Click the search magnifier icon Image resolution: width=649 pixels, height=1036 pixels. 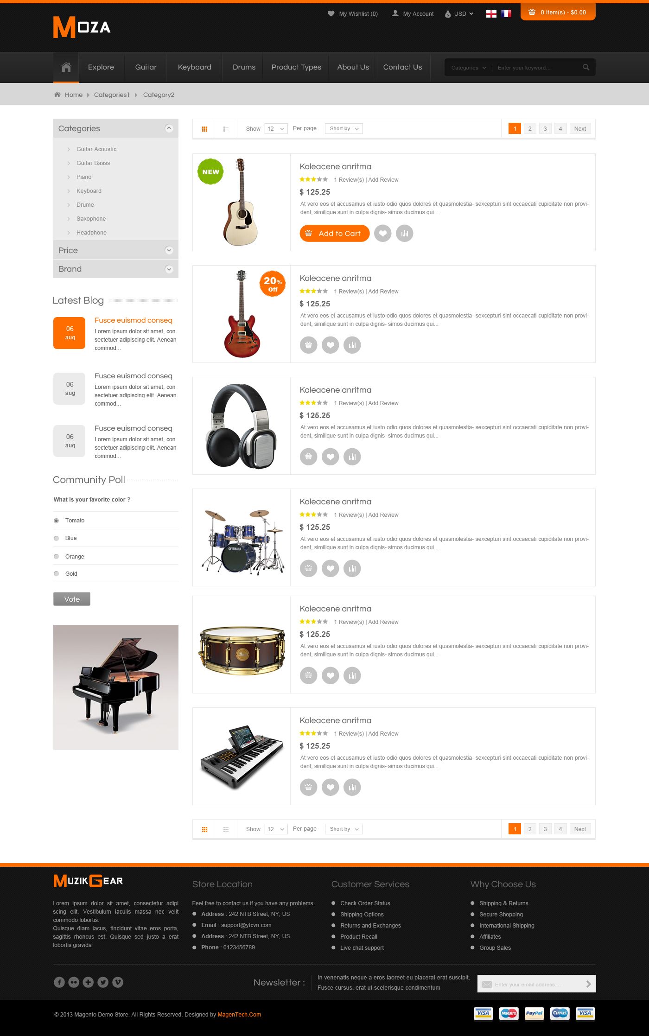586,68
